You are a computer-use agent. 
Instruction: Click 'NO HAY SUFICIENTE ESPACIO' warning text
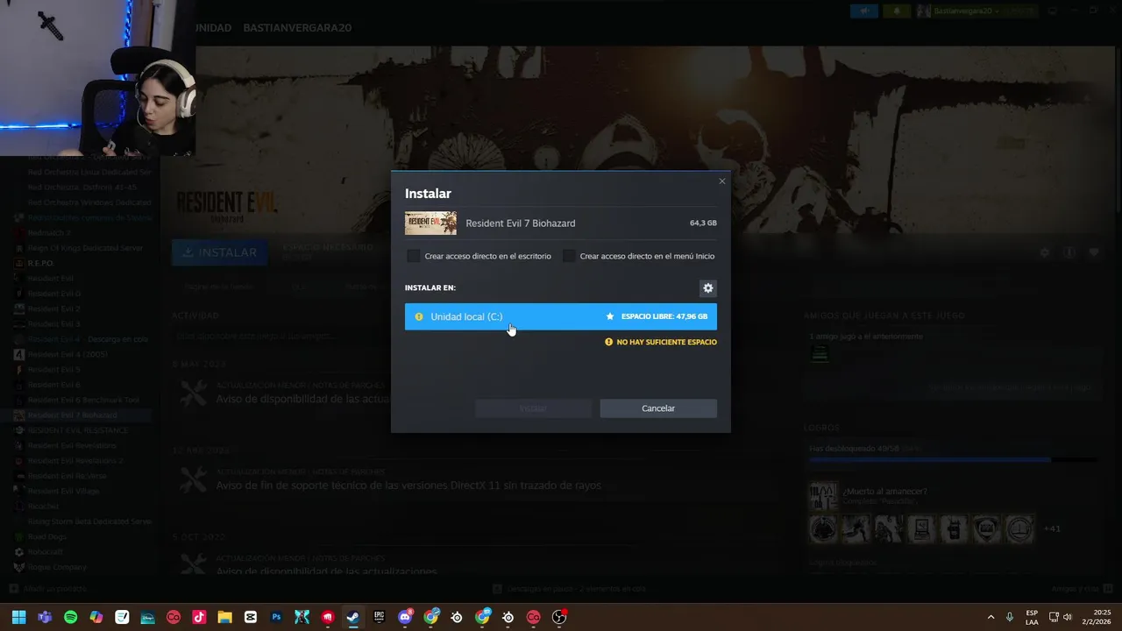[666, 342]
